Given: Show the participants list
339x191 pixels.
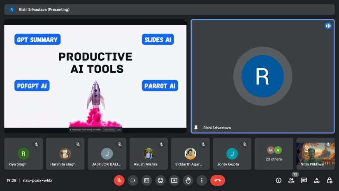Looking at the screenshot, I should (x=291, y=180).
